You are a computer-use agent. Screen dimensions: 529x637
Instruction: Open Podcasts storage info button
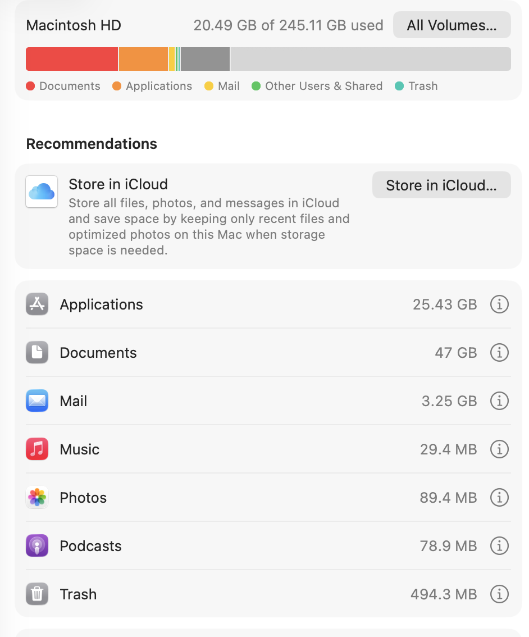pyautogui.click(x=499, y=546)
